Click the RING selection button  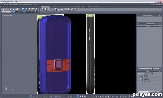(30, 12)
